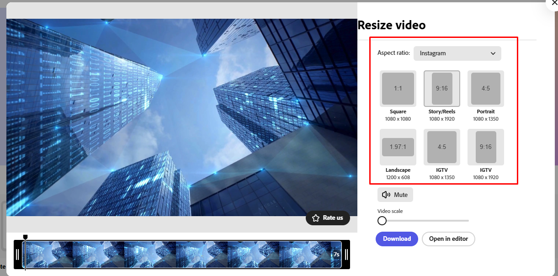The width and height of the screenshot is (558, 276).
Task: Click the 1080 x 1080 size text
Action: [x=398, y=119]
